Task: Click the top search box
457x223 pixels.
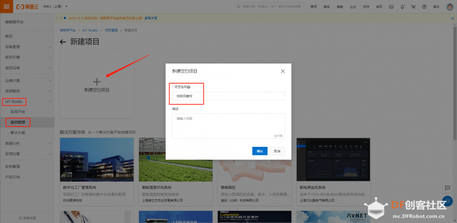Action: (x=269, y=7)
